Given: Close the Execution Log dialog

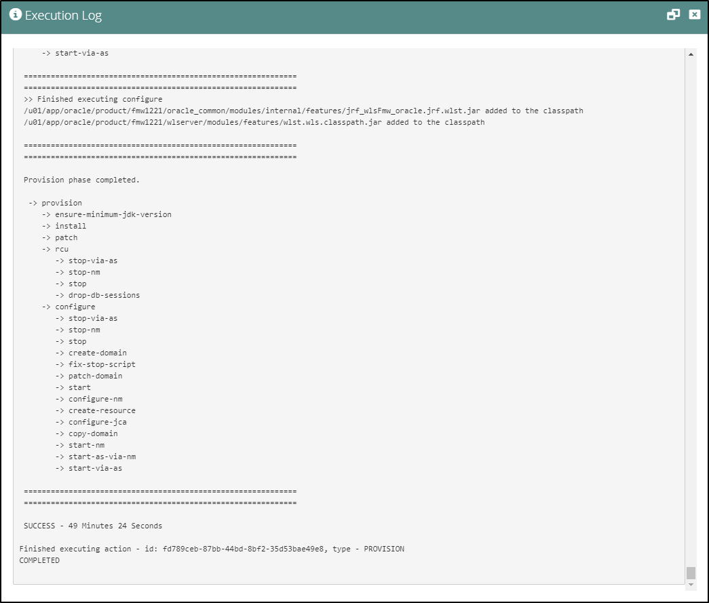Looking at the screenshot, I should [x=694, y=15].
